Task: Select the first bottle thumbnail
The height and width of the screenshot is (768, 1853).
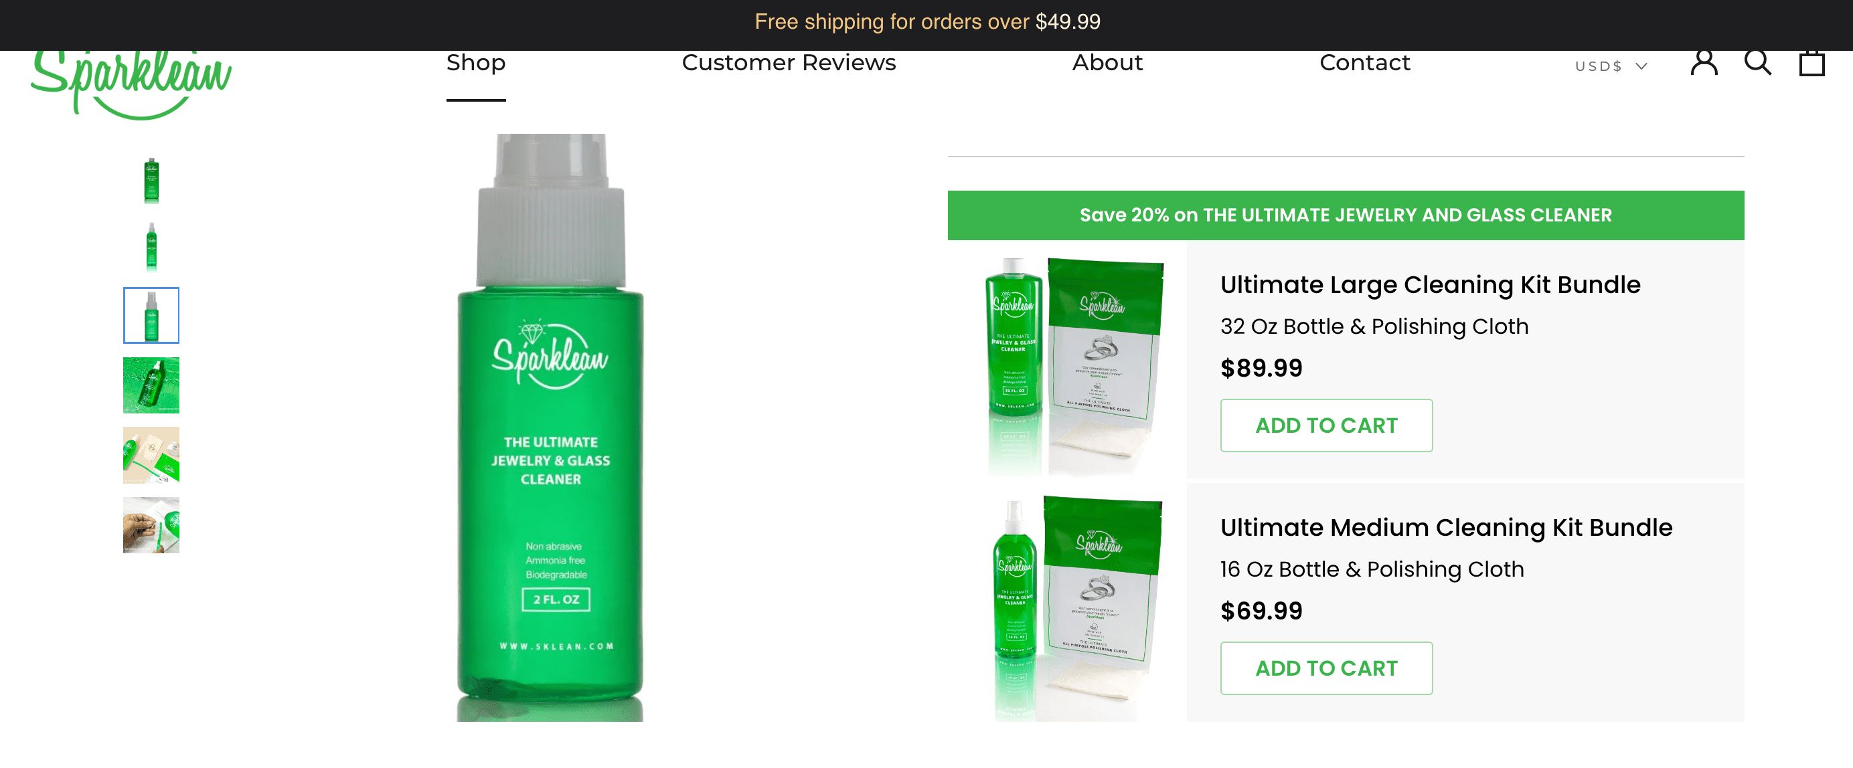Action: click(151, 181)
